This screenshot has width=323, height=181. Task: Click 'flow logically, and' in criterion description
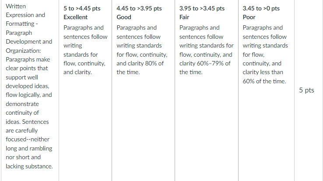(x=28, y=95)
